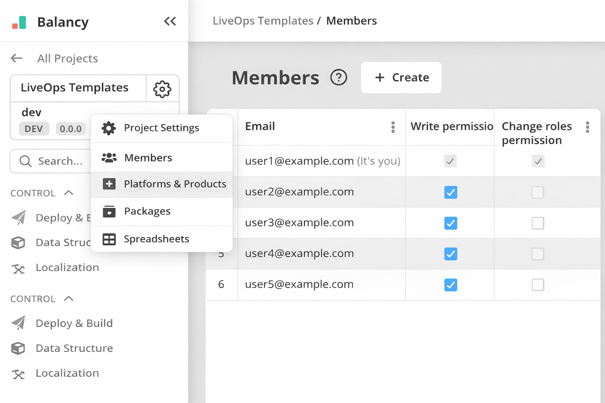This screenshot has height=403, width=605.
Task: Click the Data Structure cube icon
Action: (x=19, y=348)
